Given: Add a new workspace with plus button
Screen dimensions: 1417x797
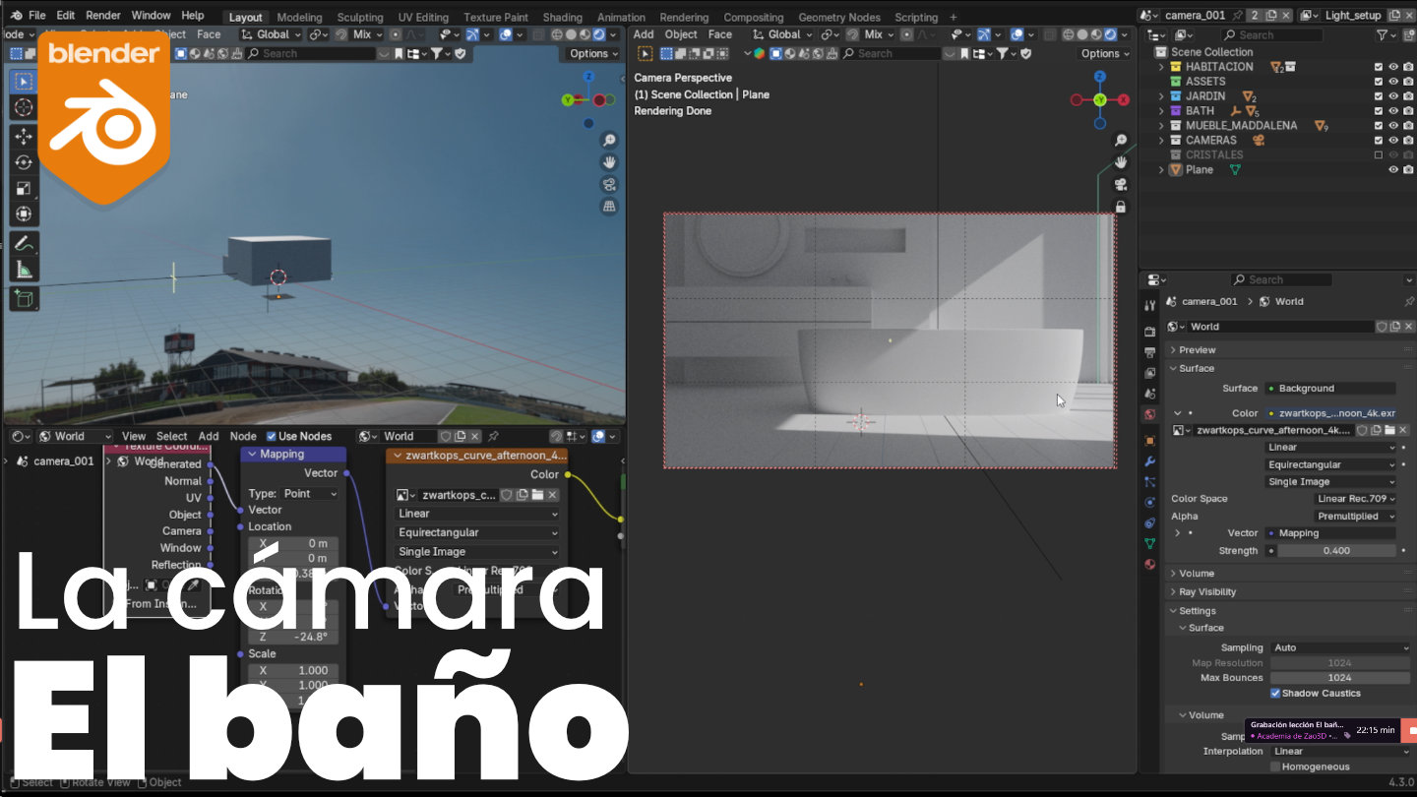Looking at the screenshot, I should coord(954,17).
